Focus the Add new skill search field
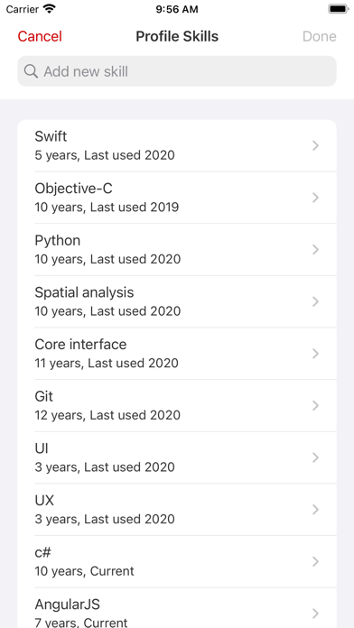The image size is (354, 628). pyautogui.click(x=177, y=71)
